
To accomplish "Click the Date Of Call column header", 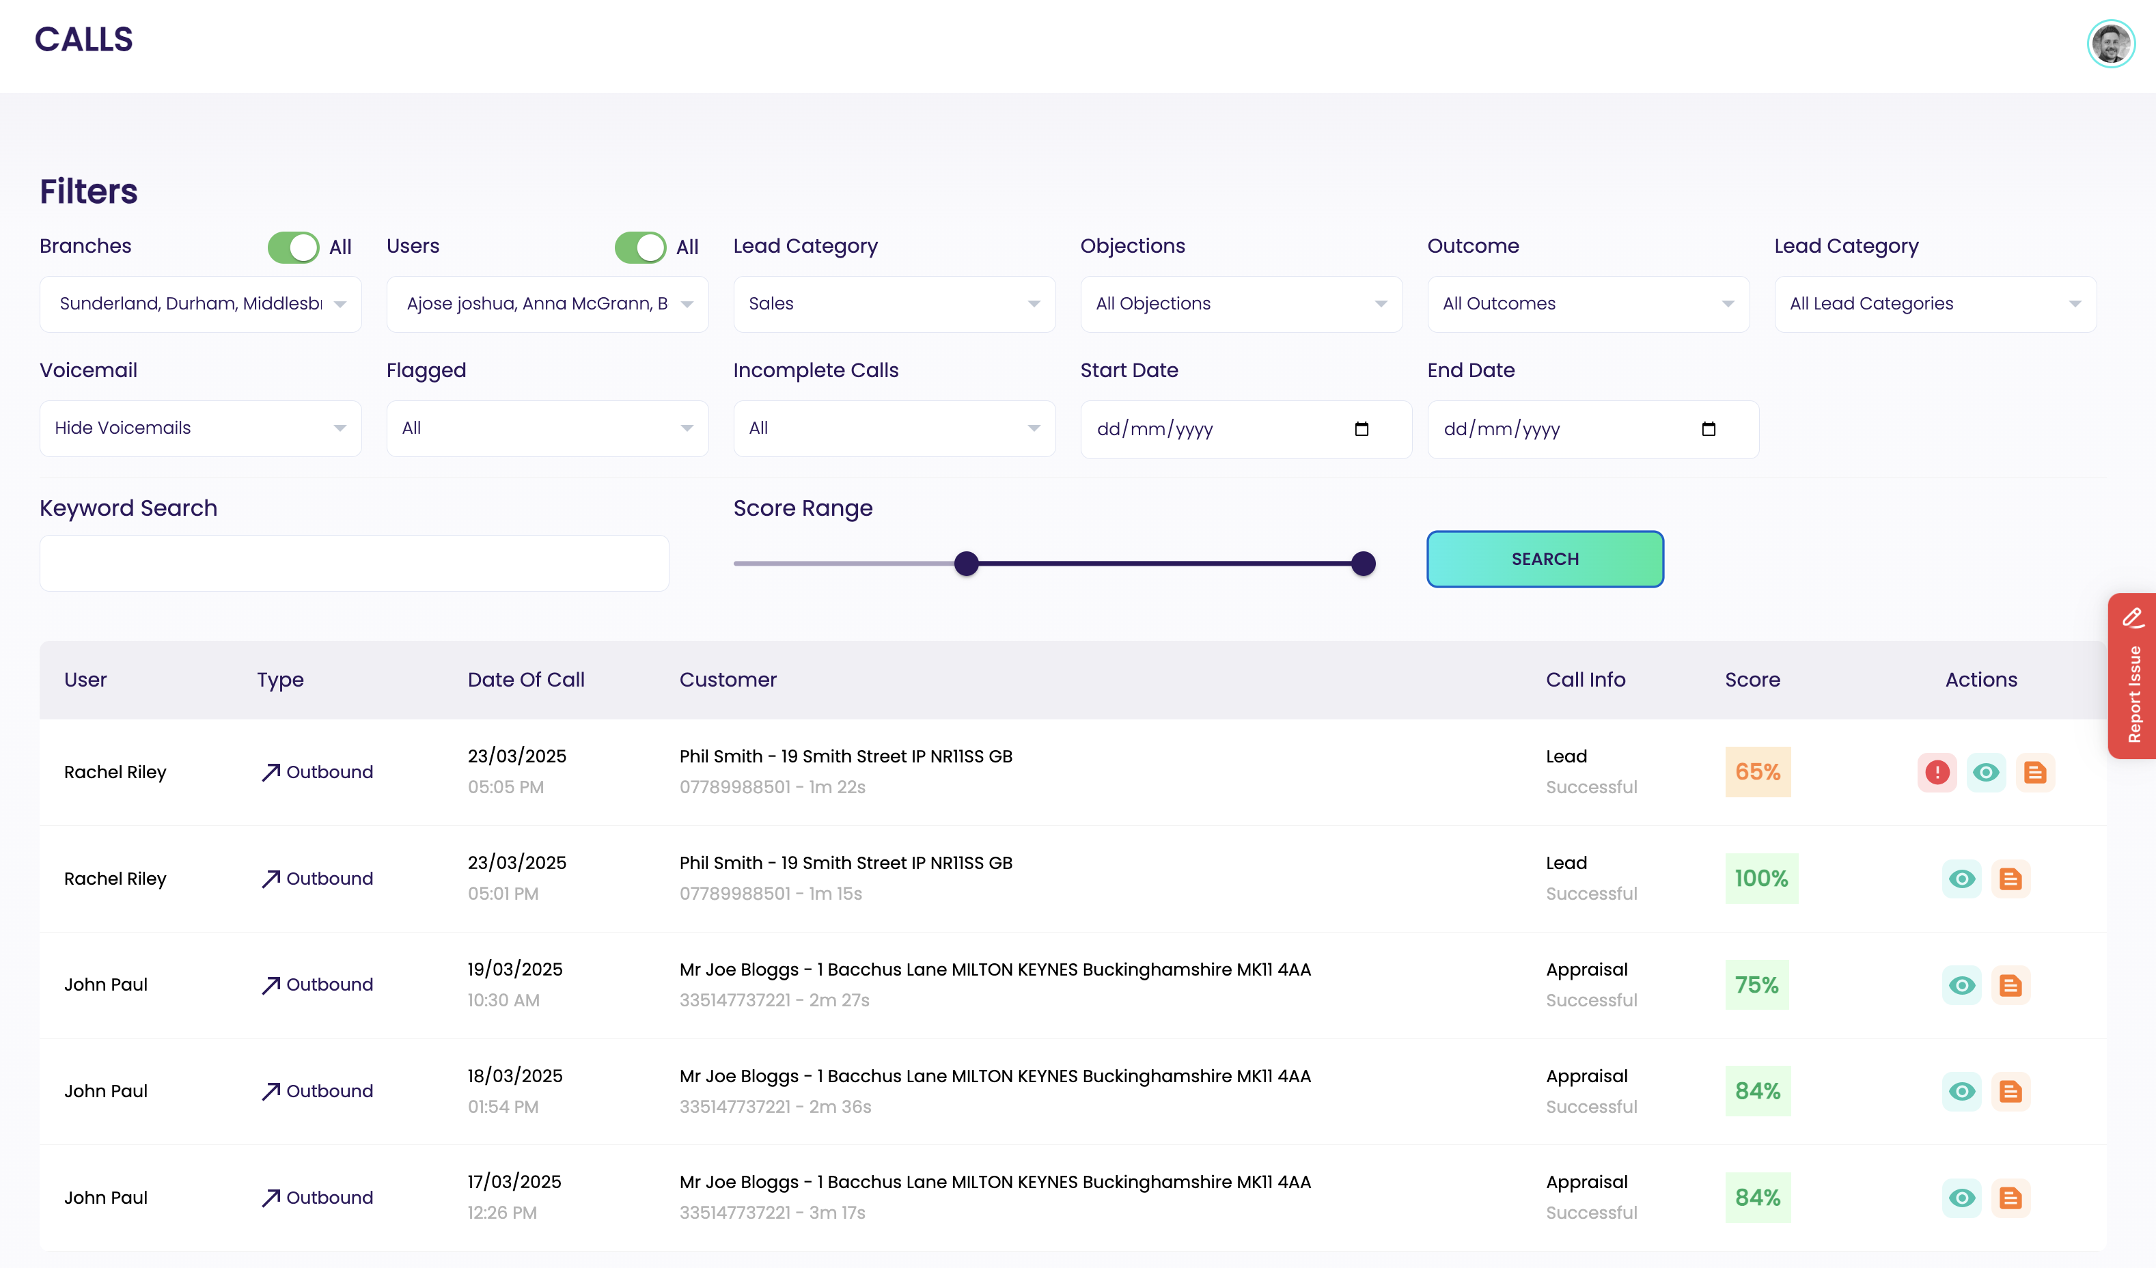I will [526, 680].
